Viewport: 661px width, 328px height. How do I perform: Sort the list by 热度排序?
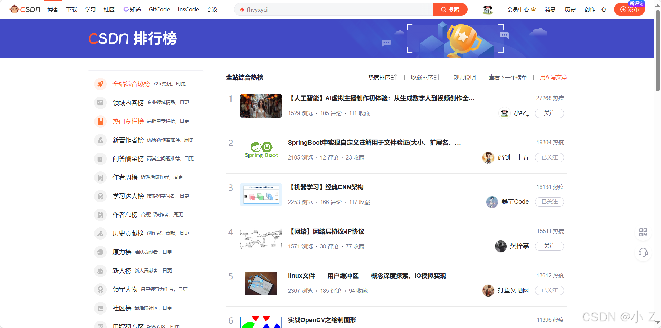coord(382,77)
